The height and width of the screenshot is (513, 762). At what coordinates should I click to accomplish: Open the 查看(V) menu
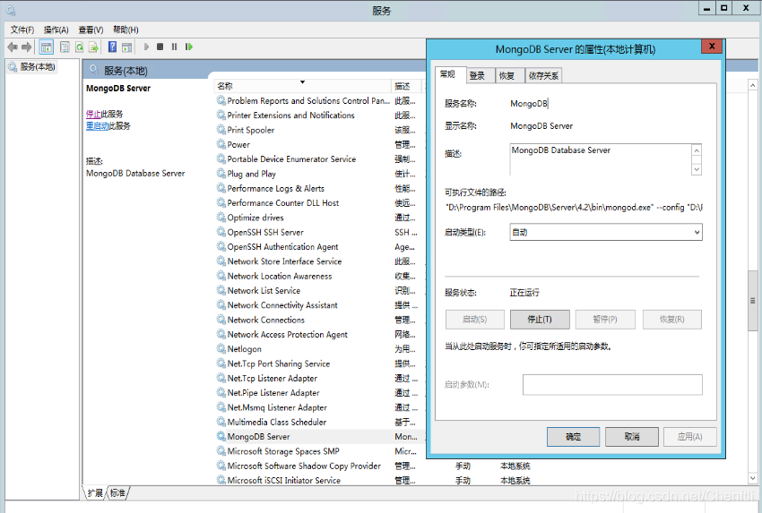91,30
